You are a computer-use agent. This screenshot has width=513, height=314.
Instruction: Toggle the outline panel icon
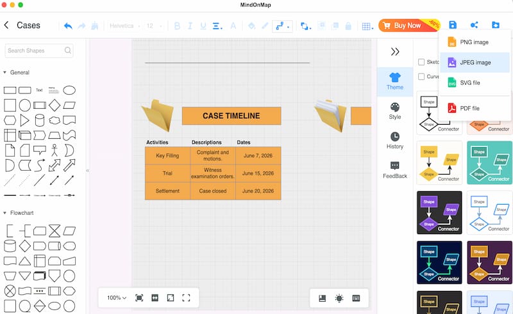[323, 298]
